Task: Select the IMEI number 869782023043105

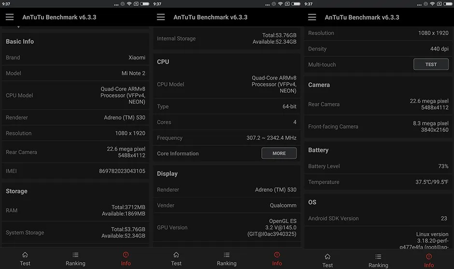Action: pyautogui.click(x=122, y=171)
